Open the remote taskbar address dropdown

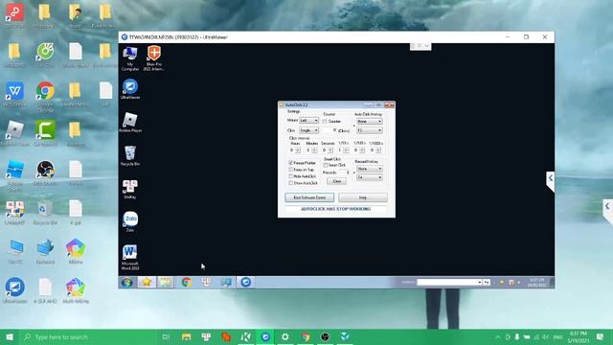(479, 282)
